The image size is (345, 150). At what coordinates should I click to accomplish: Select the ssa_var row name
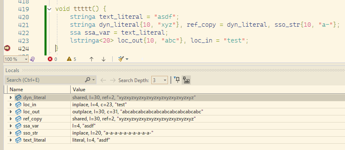tap(31, 126)
